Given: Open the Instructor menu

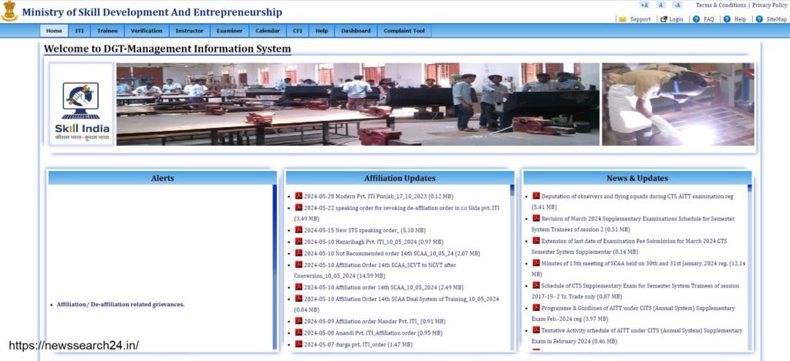Looking at the screenshot, I should (190, 31).
